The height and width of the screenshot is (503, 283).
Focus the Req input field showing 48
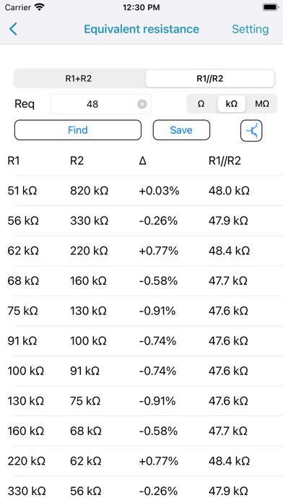point(100,104)
